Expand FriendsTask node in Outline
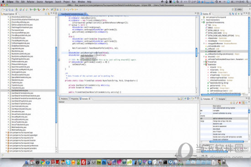 coord(204,62)
